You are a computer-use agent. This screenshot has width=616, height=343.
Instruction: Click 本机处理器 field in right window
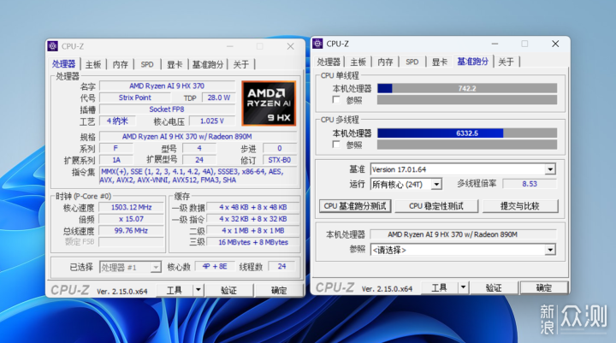[x=464, y=234]
